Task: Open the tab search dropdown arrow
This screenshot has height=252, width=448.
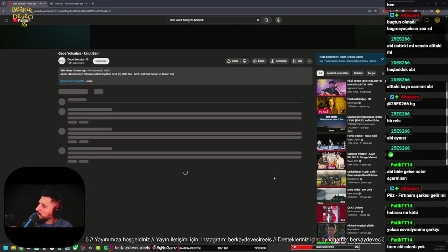Action: pyautogui.click(x=3, y=3)
